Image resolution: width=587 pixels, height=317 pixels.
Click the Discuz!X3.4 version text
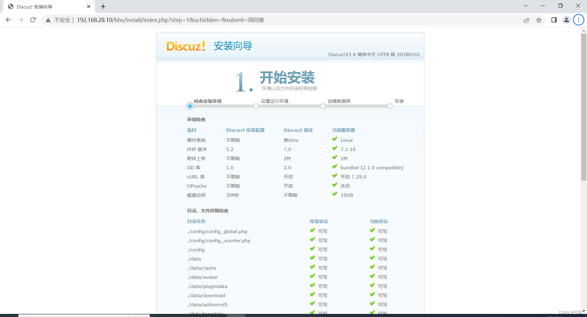(x=374, y=55)
